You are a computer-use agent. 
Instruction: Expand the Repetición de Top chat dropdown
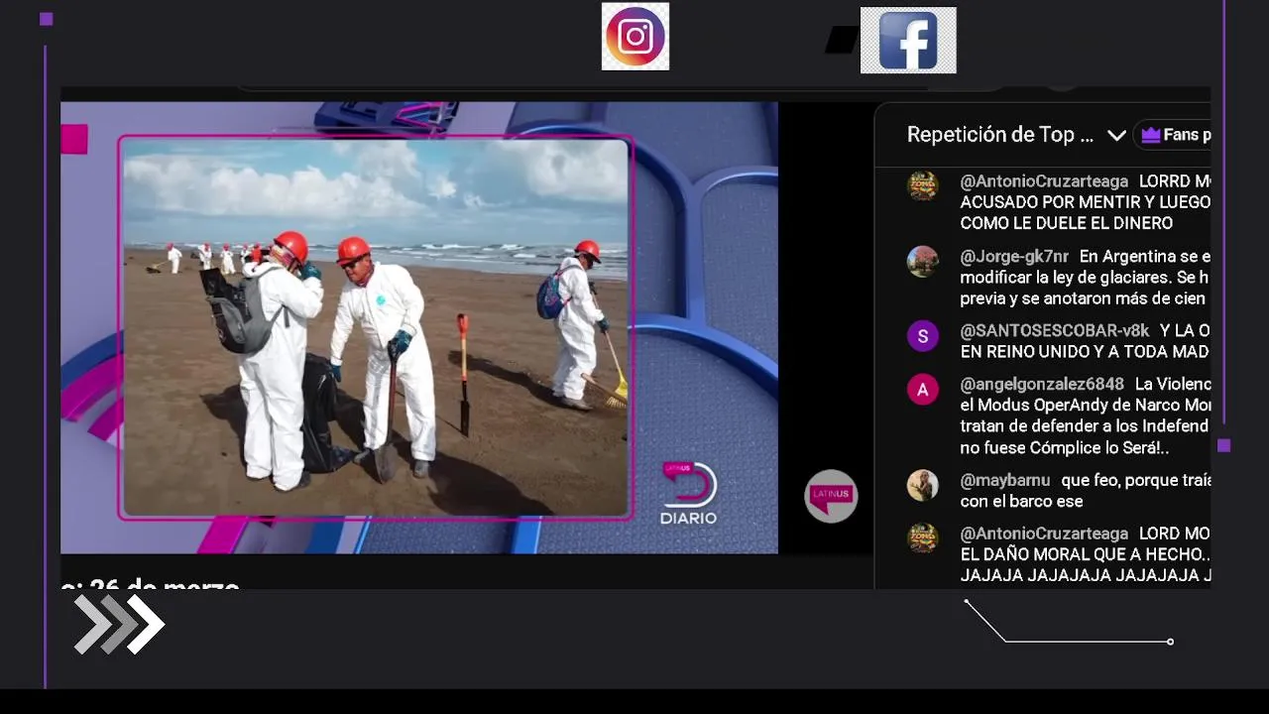(1116, 135)
